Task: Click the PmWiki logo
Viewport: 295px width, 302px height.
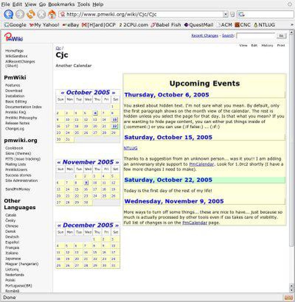Action: coord(14,37)
